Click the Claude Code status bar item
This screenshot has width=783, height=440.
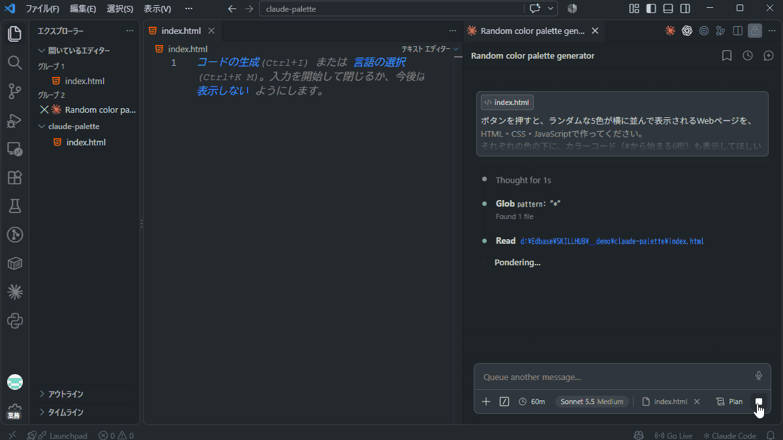tap(729, 435)
